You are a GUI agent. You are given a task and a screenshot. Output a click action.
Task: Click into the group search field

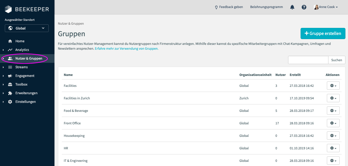coord(308,60)
